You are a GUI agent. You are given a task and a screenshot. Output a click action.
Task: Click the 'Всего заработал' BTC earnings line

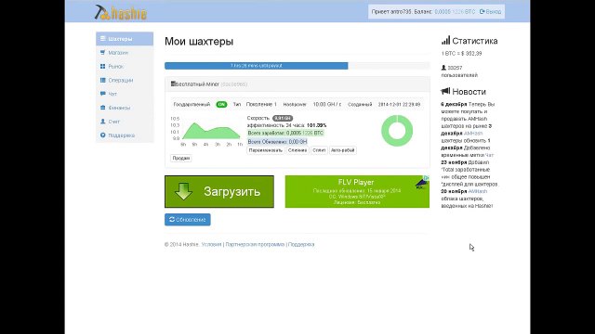coord(285,133)
